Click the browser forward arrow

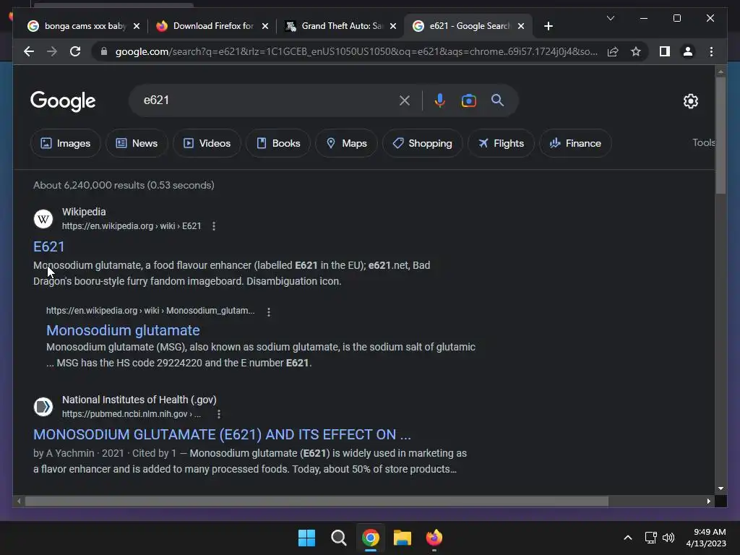[52, 51]
